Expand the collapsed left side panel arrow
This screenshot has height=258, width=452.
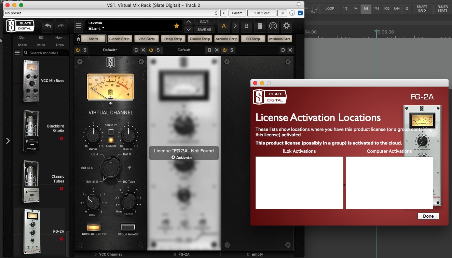tap(8, 140)
